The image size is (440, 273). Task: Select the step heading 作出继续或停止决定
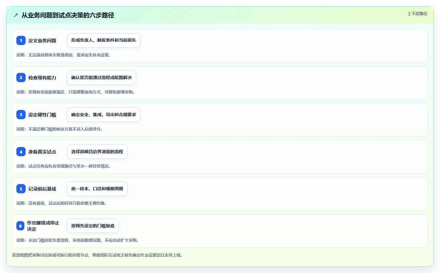click(43, 226)
